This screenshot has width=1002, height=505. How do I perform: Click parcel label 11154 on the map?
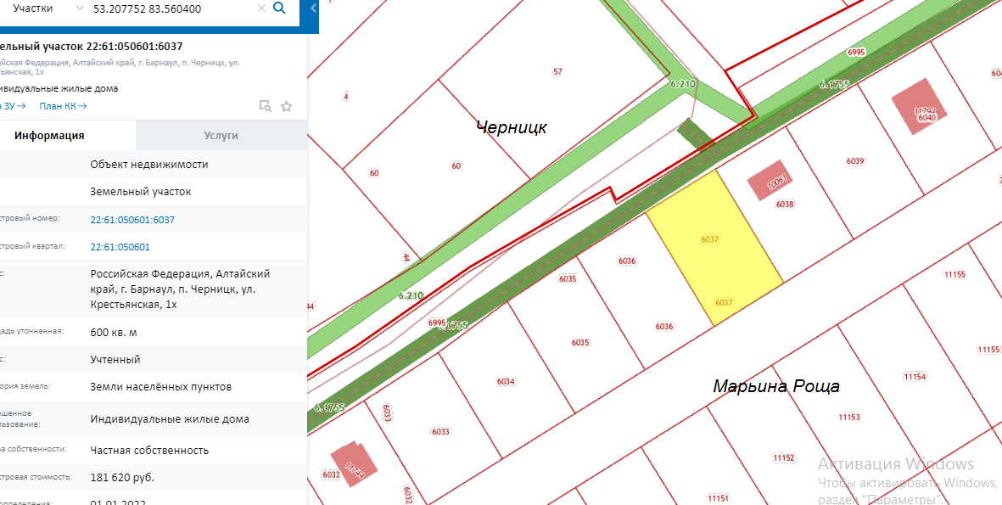tap(915, 377)
